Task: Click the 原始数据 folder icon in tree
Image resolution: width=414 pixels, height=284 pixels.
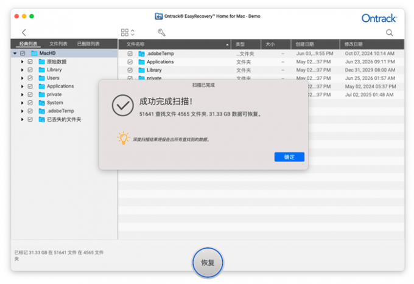Action: click(x=42, y=61)
